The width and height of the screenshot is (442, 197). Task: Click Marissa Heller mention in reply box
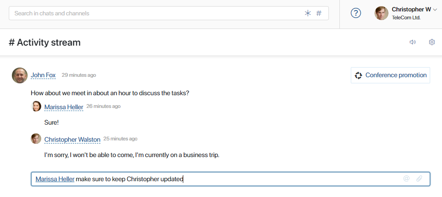coord(55,179)
